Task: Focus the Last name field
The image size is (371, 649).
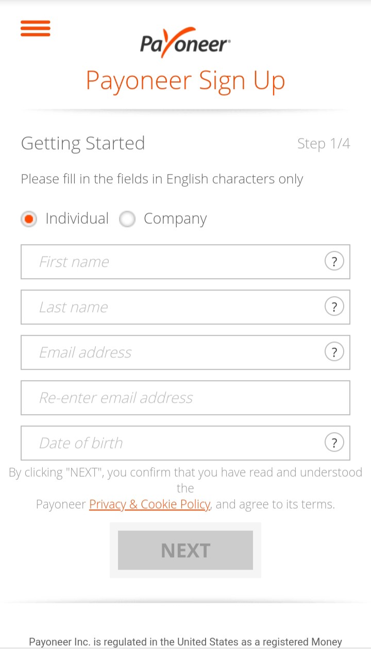Action: [x=170, y=307]
